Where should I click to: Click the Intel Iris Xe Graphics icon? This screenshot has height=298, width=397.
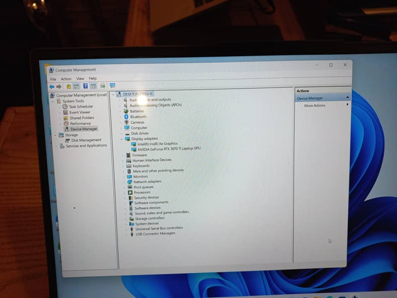coord(133,144)
